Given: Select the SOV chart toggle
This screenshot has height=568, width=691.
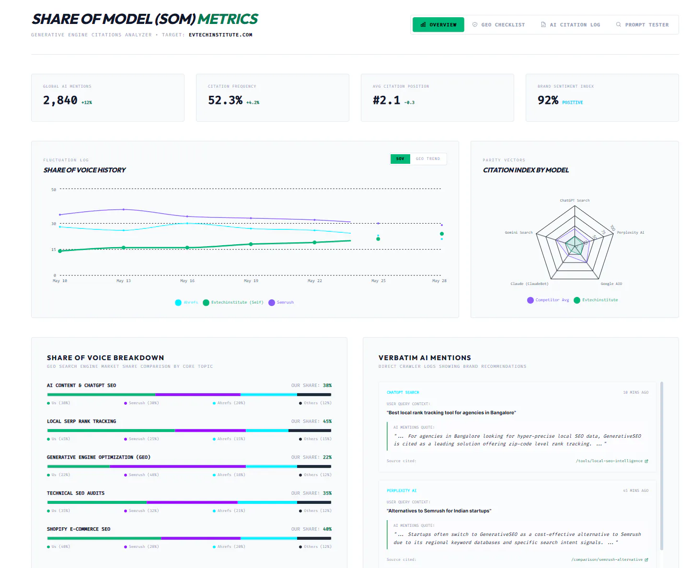Looking at the screenshot, I should 400,159.
